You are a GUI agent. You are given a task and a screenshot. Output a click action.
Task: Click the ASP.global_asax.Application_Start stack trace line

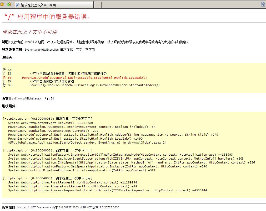coord(87,143)
